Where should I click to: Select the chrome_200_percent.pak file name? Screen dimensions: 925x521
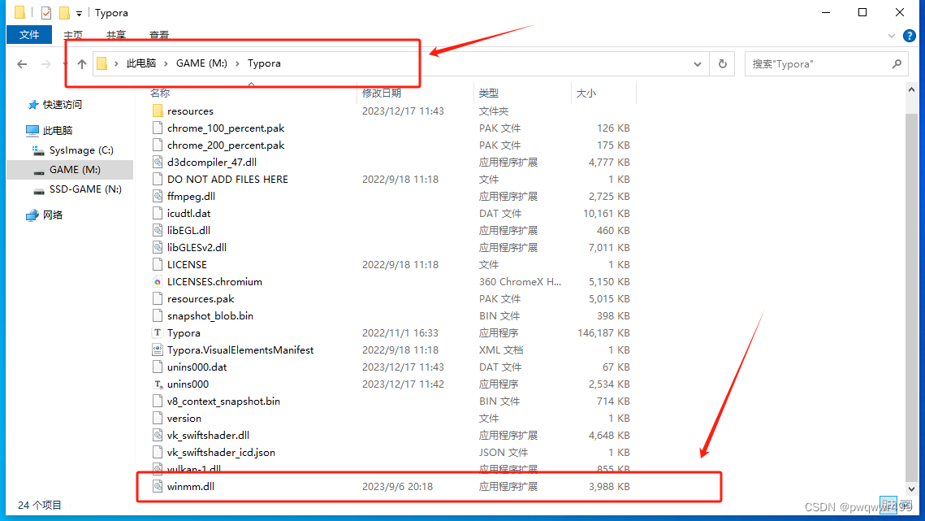pos(225,145)
